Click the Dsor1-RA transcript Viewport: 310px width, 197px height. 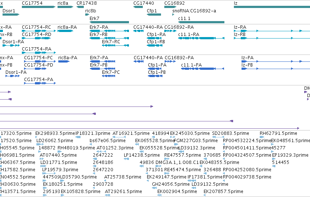tap(11, 45)
